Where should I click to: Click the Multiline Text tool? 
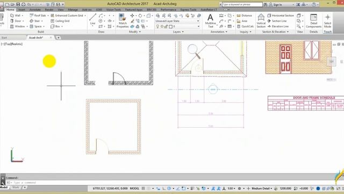point(210,20)
